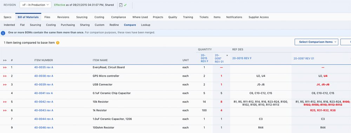The image size is (351, 133).
Task: Click the >> expand column header
Action: 5,60
